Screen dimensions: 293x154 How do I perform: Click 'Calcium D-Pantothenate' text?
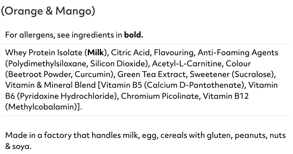pos(194,85)
